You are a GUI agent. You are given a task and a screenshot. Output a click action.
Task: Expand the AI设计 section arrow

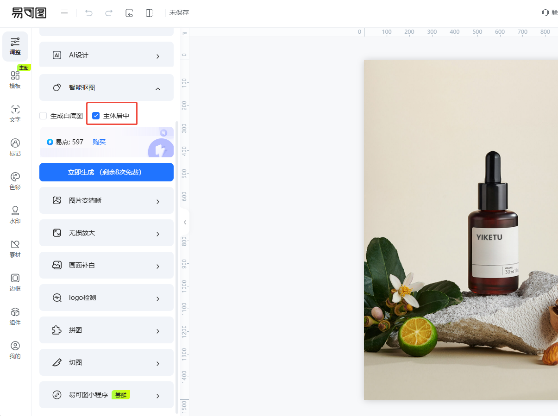pyautogui.click(x=158, y=56)
